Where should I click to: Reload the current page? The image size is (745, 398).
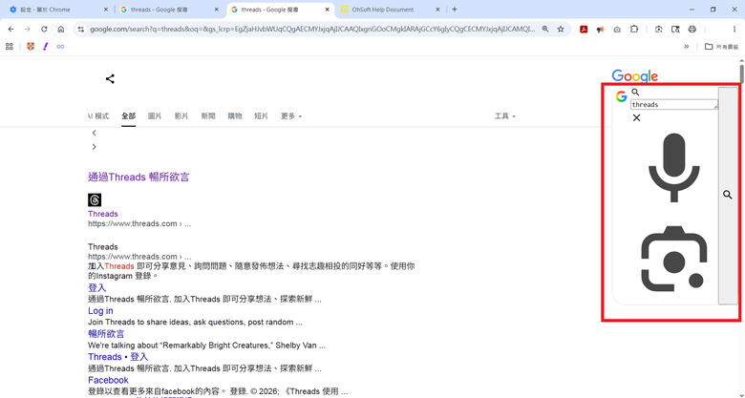(x=44, y=29)
